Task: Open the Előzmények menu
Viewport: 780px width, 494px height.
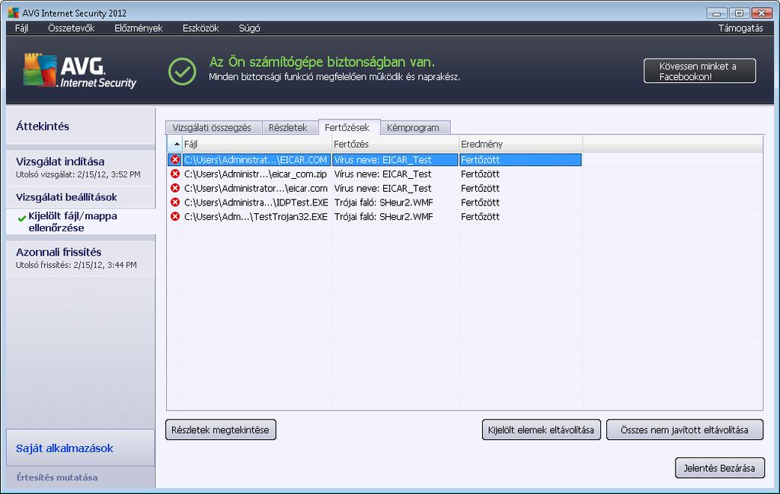Action: pyautogui.click(x=139, y=28)
